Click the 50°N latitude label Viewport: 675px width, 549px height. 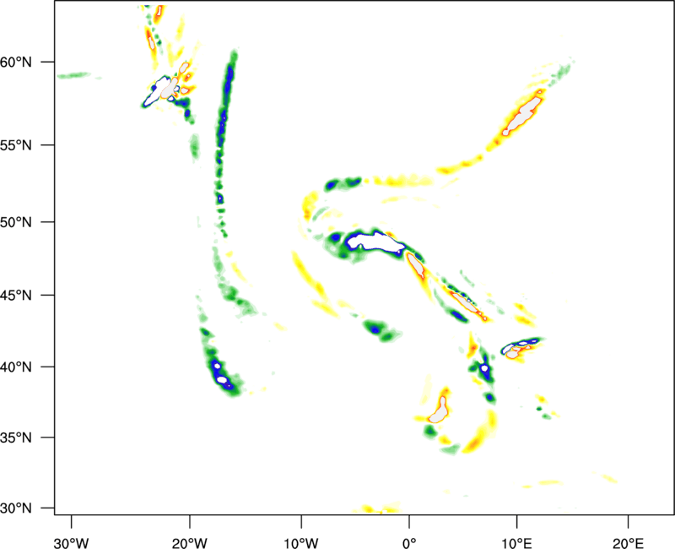point(16,222)
